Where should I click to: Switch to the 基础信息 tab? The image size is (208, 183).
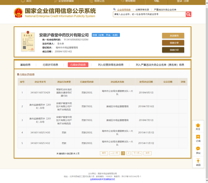[x=25, y=65]
